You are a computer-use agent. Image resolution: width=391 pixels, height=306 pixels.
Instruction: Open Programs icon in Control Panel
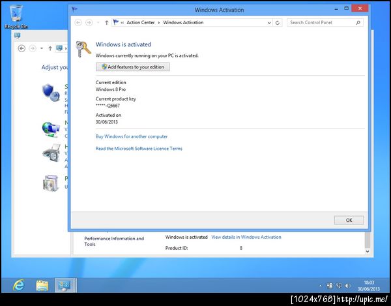(51, 183)
